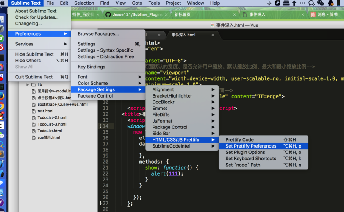Click file icon beside 常用指令v-model file
The width and height of the screenshot is (344, 212).
point(33,91)
